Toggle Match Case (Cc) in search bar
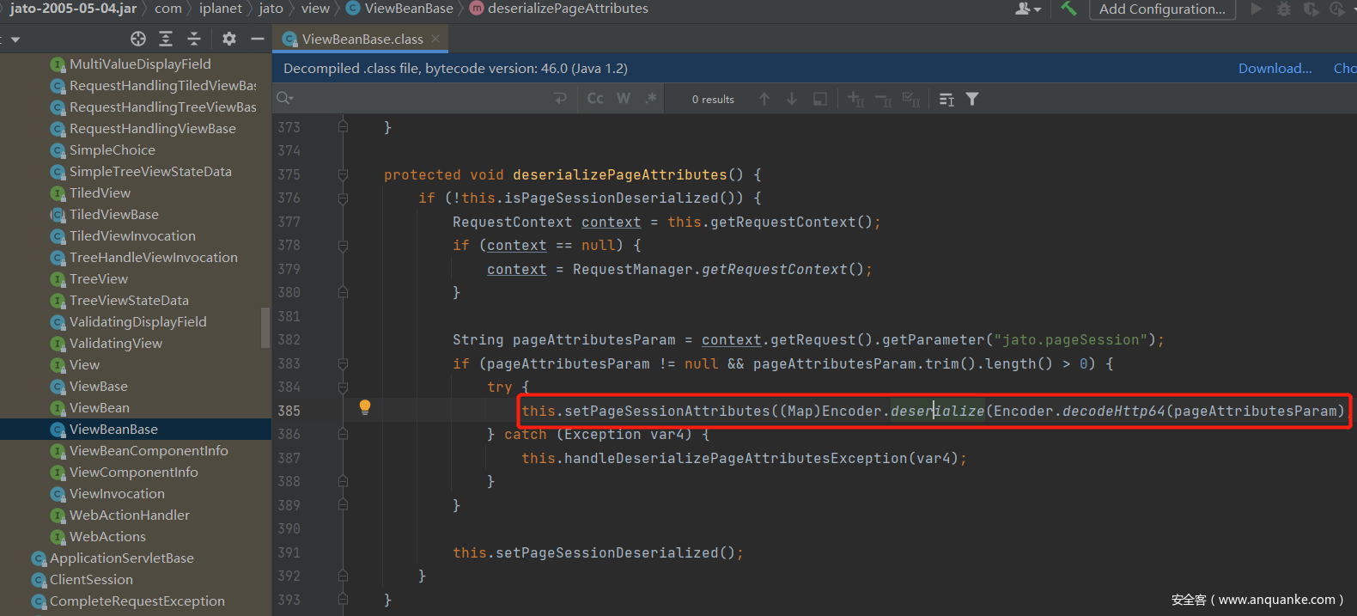The width and height of the screenshot is (1357, 616). (x=595, y=99)
